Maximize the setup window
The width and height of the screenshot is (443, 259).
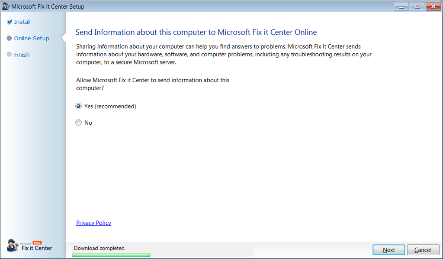(417, 6)
